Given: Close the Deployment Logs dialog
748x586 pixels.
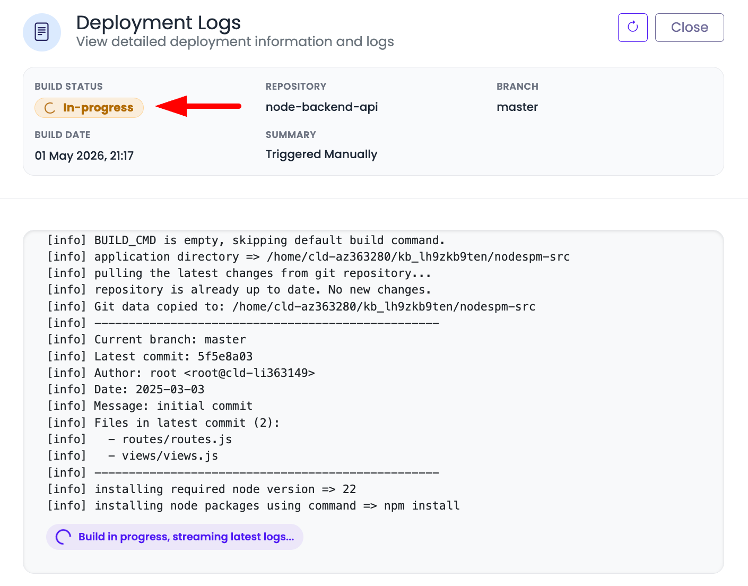Looking at the screenshot, I should click(689, 28).
